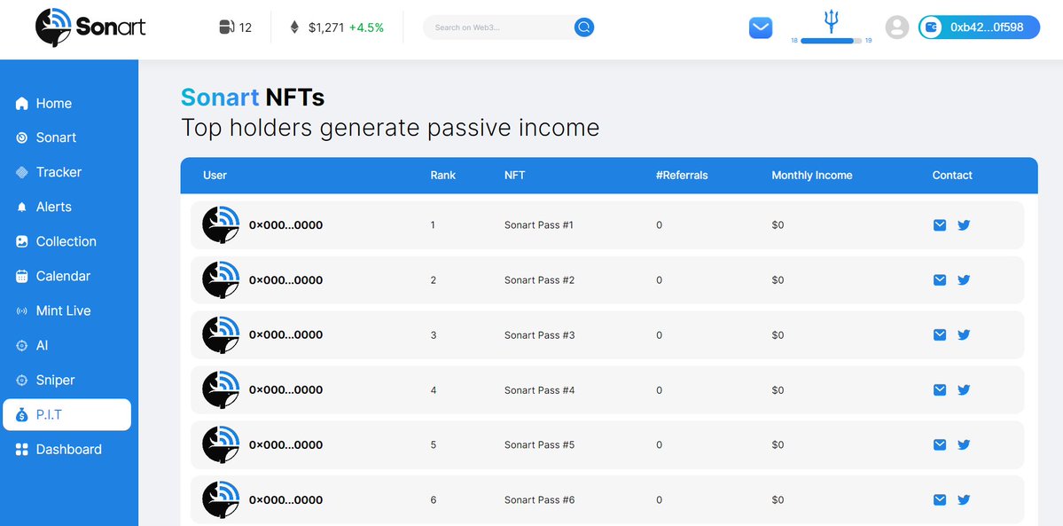This screenshot has width=1063, height=526.
Task: Click Sonart Pass #3 text
Action: [540, 334]
